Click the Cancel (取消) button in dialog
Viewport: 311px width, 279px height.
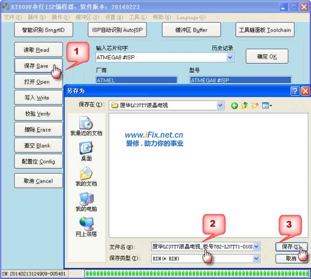pyautogui.click(x=291, y=259)
